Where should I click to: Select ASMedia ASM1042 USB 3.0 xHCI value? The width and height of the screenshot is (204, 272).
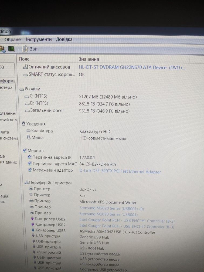click(117, 232)
